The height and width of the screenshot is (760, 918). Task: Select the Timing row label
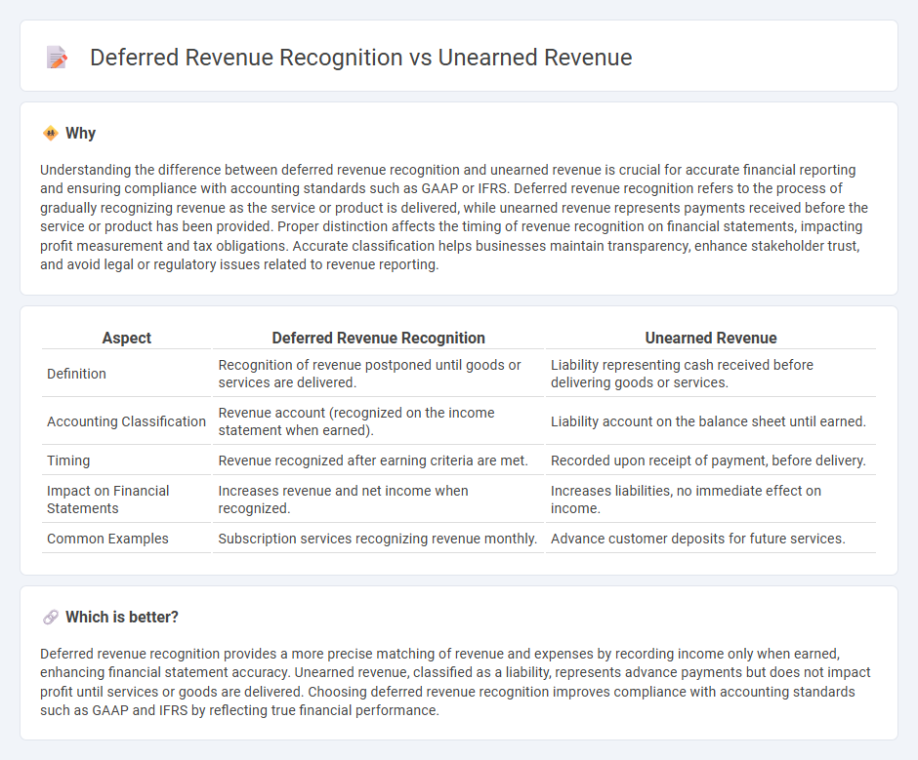(x=68, y=461)
